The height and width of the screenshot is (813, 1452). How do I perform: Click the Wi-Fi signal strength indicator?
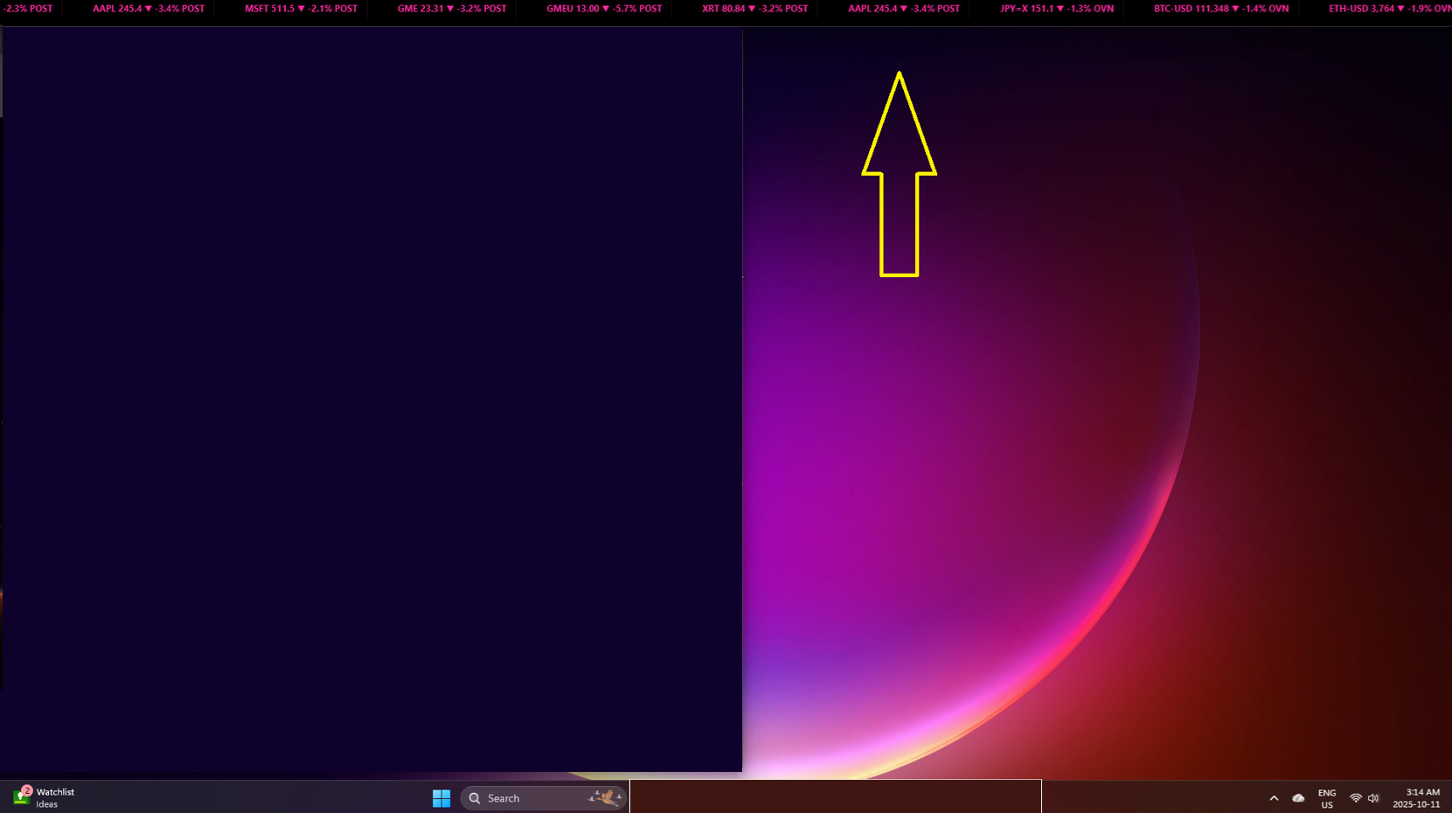click(1356, 798)
